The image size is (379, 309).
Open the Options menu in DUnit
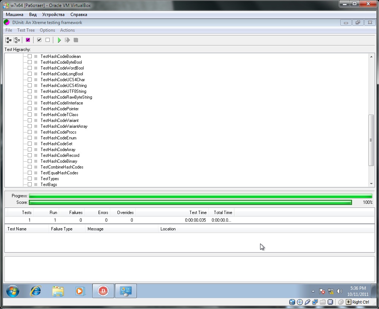[47, 30]
